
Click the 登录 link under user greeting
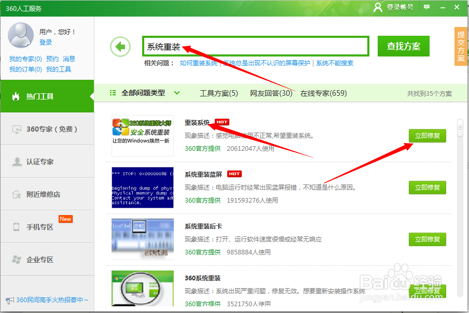46,42
